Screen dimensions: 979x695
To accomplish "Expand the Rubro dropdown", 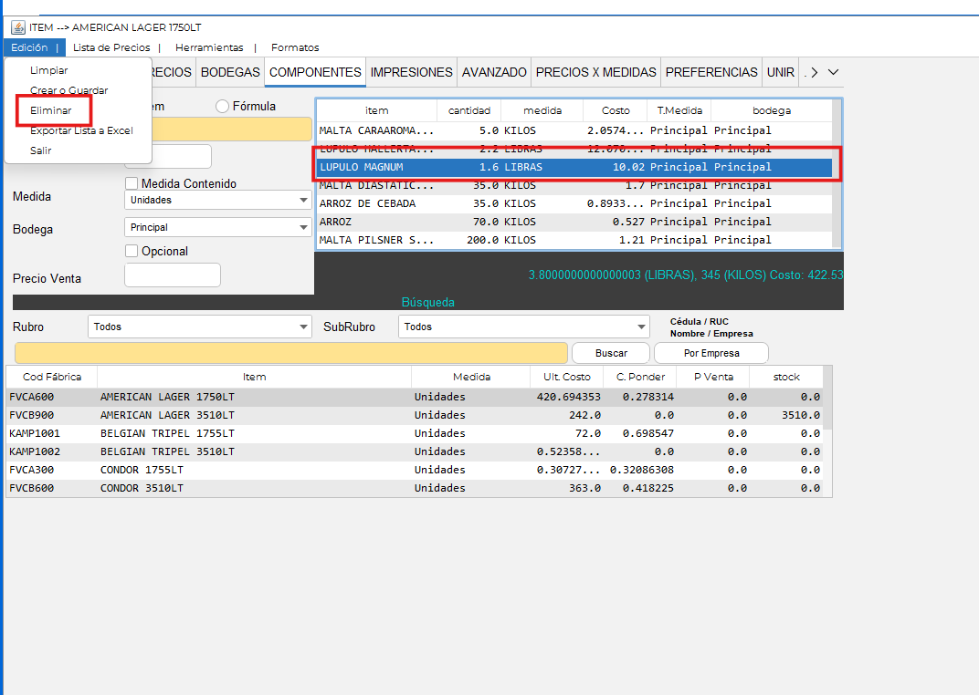I will 201,327.
